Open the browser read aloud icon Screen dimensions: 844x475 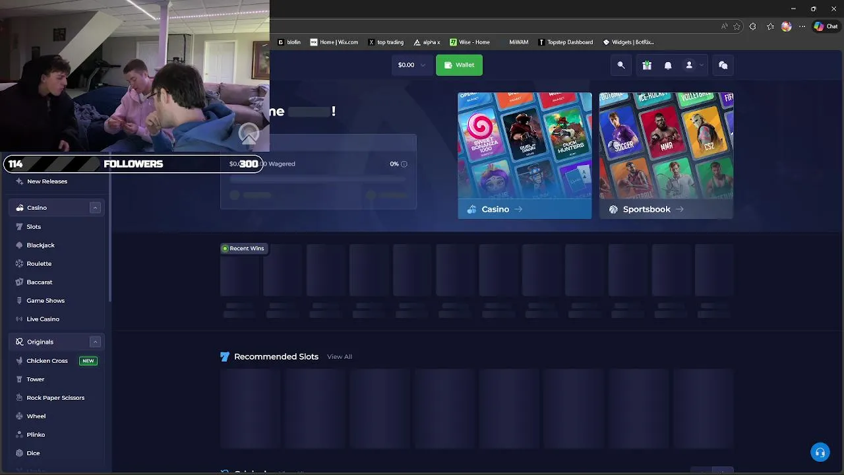pyautogui.click(x=724, y=26)
